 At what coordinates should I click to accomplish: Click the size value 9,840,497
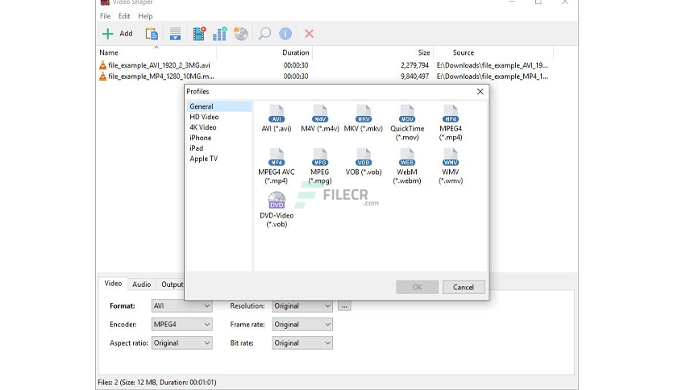[415, 77]
